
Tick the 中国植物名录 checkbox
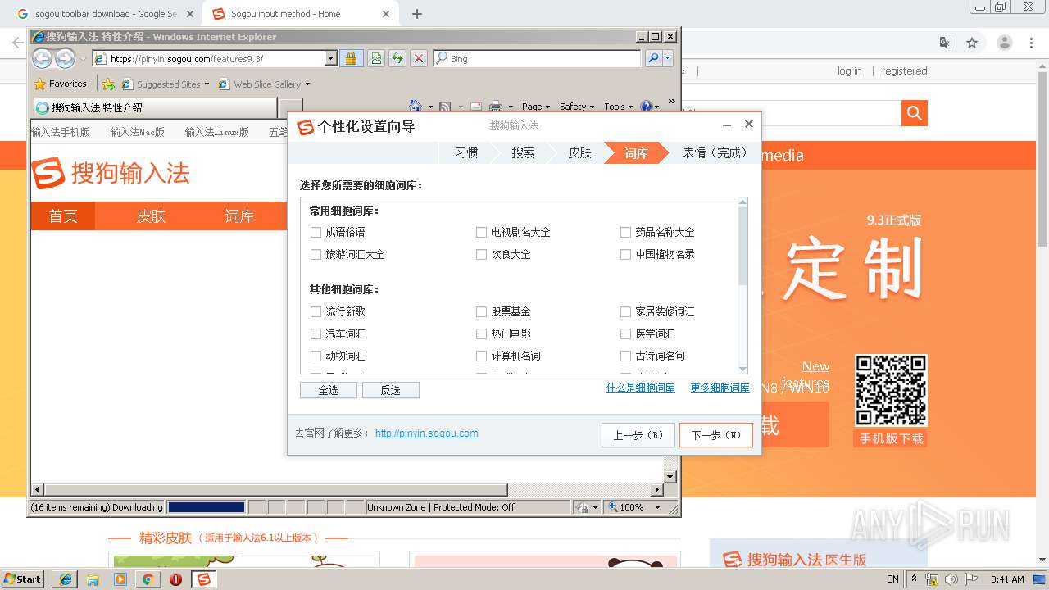[626, 255]
